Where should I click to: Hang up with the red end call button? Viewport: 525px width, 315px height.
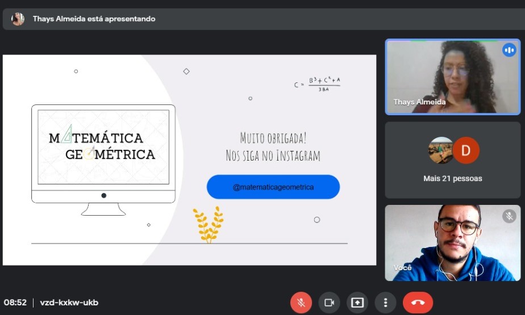tap(418, 303)
